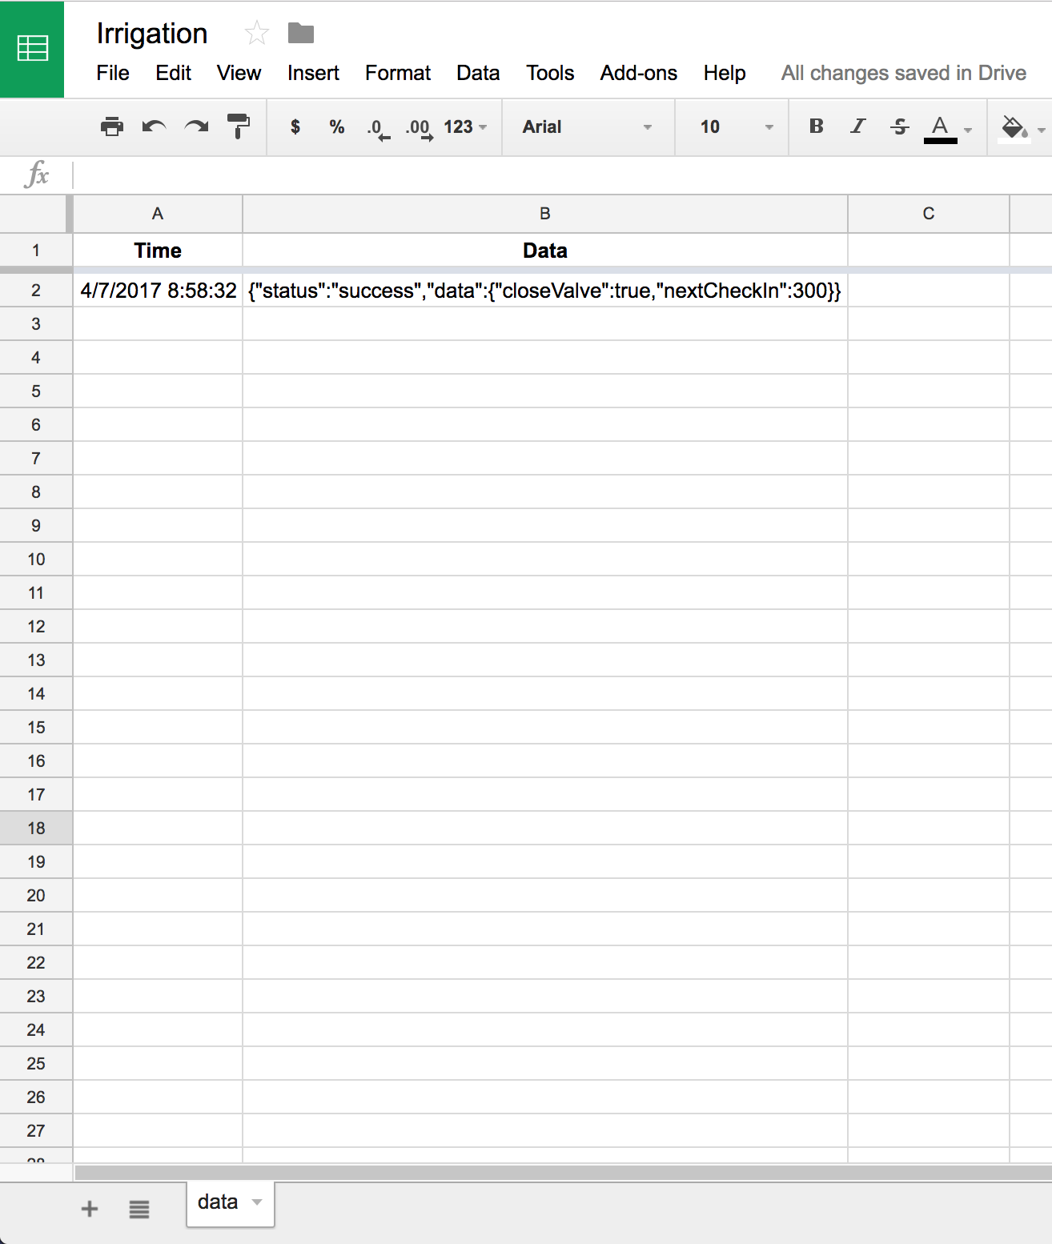Toggle italic formatting
The width and height of the screenshot is (1052, 1244).
pos(858,126)
